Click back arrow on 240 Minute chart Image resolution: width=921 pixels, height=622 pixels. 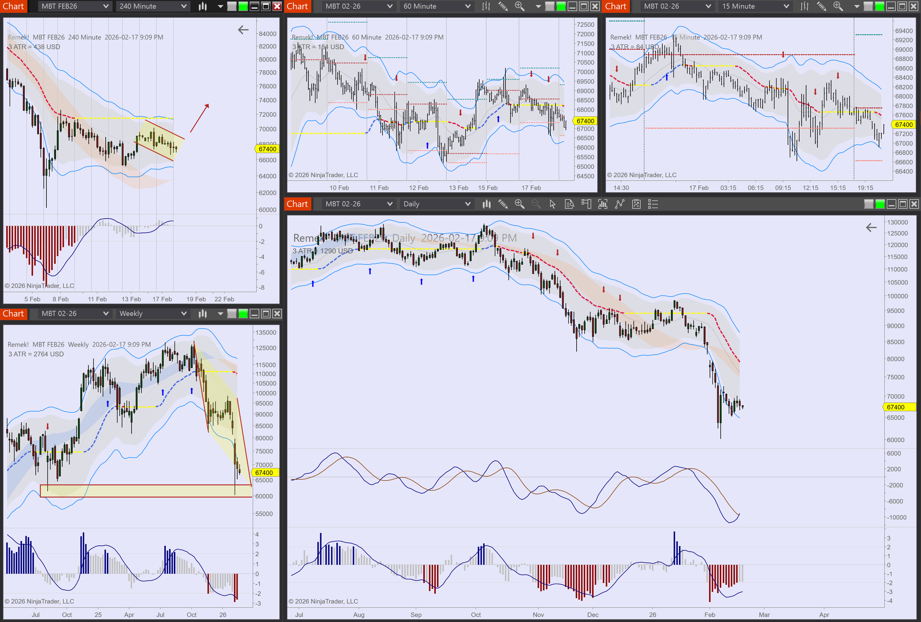(243, 30)
